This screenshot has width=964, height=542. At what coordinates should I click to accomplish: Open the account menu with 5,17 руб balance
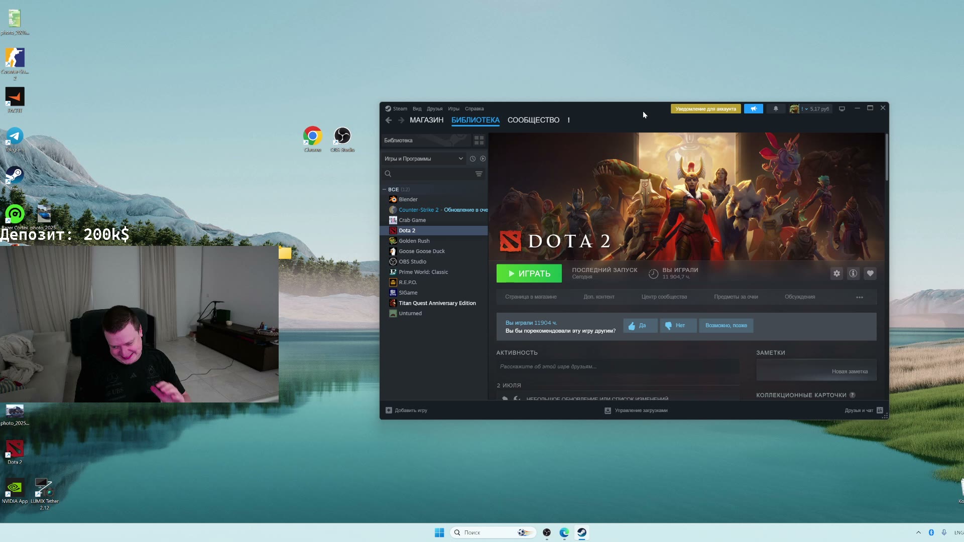[x=809, y=109]
